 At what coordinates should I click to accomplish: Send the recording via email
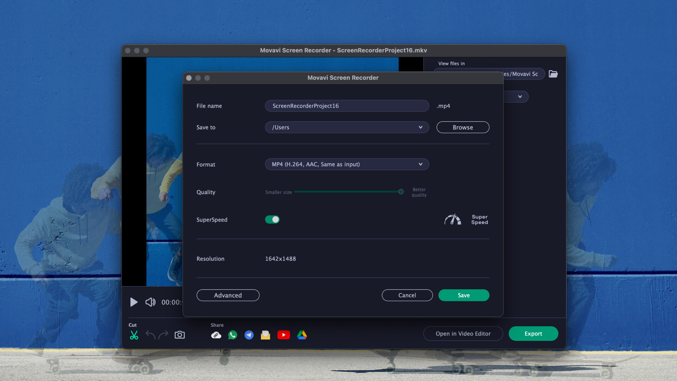(266, 335)
